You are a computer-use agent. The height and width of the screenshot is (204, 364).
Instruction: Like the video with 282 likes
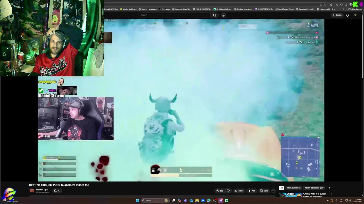tap(219, 191)
